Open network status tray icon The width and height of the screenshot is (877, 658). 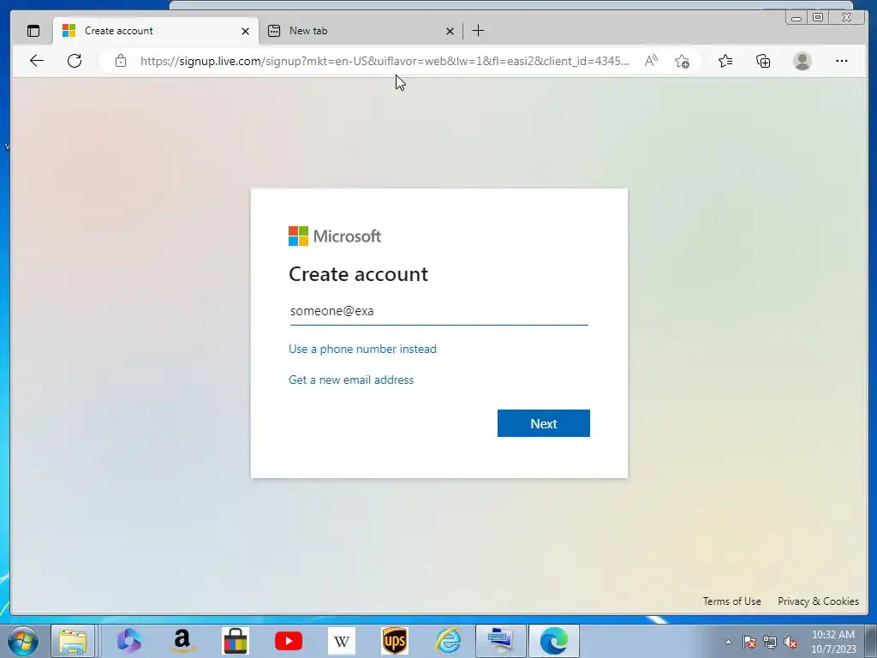pyautogui.click(x=770, y=642)
